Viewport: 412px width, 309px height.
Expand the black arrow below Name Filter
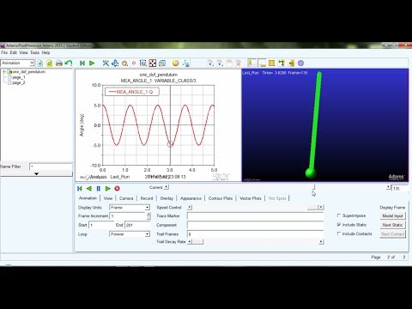tap(36, 173)
